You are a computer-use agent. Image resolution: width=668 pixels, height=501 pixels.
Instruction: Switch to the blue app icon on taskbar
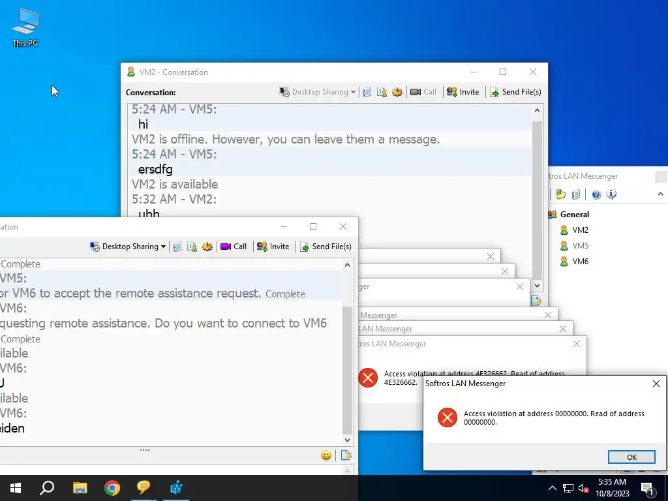tap(176, 488)
